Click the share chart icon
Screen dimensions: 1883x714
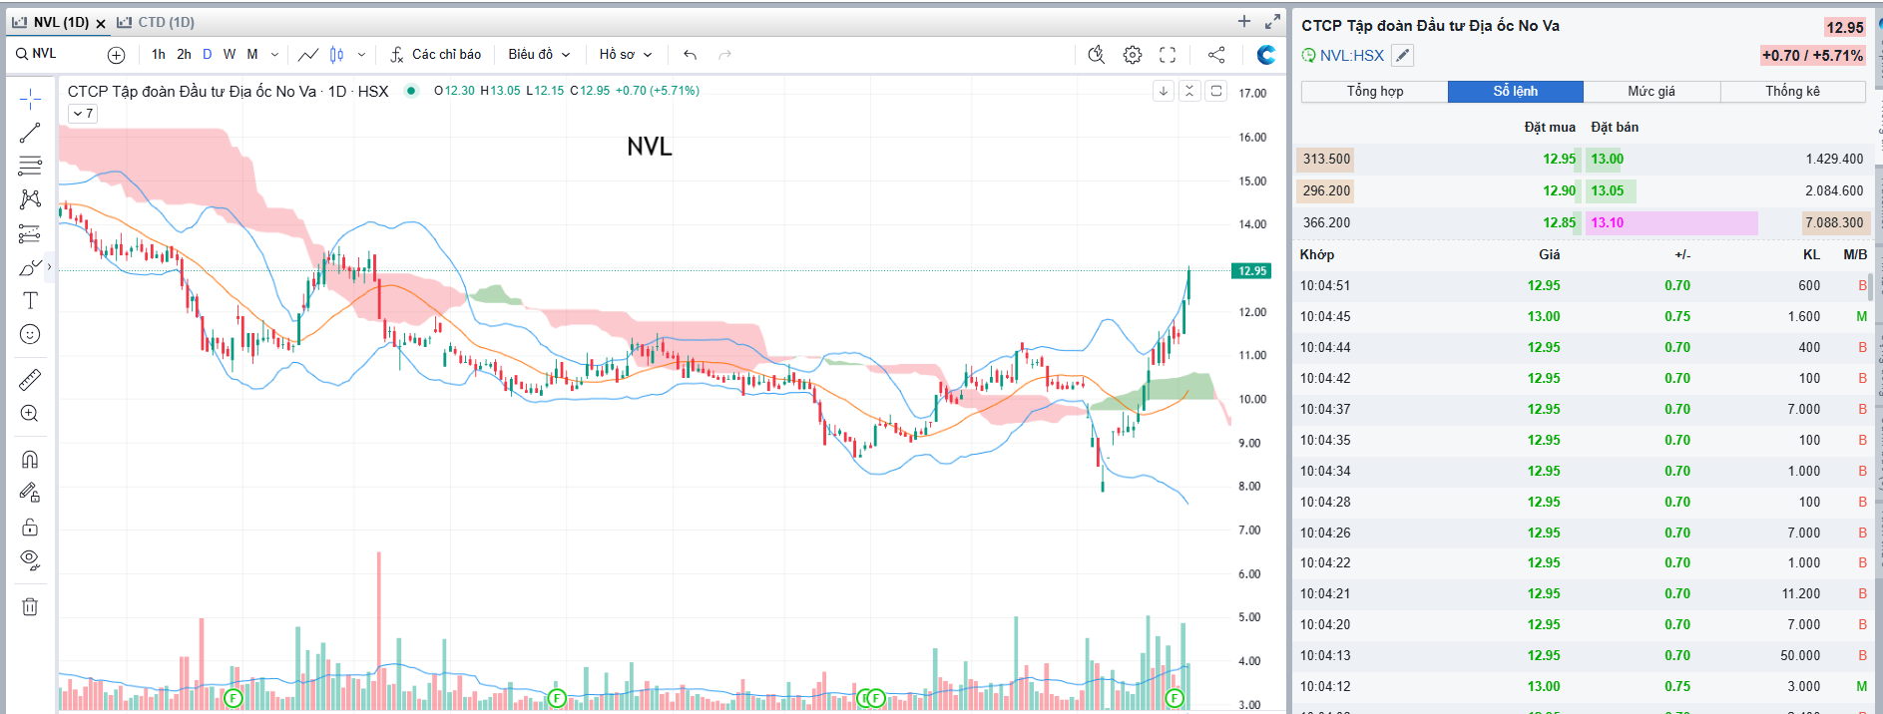1215,55
